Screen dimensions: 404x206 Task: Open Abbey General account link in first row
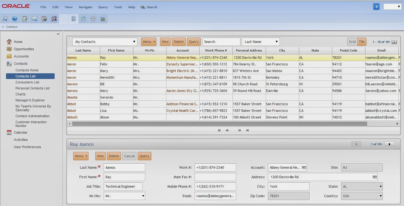[182, 58]
